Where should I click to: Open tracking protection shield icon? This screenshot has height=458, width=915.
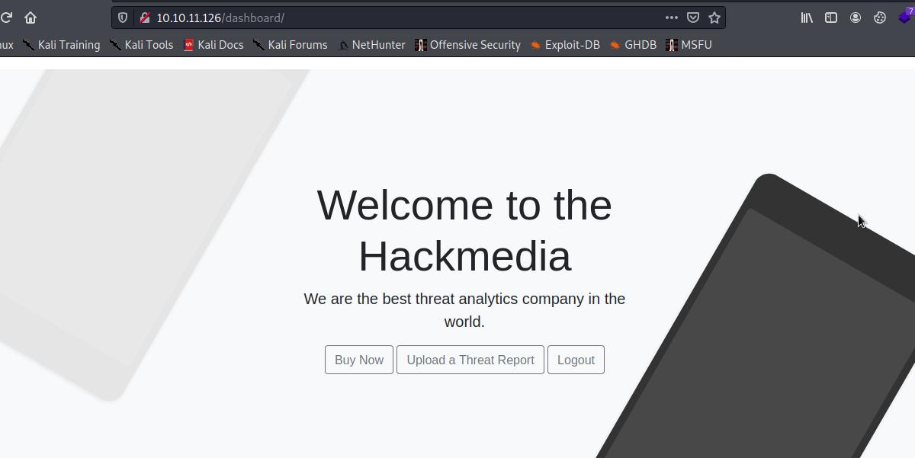tap(123, 18)
